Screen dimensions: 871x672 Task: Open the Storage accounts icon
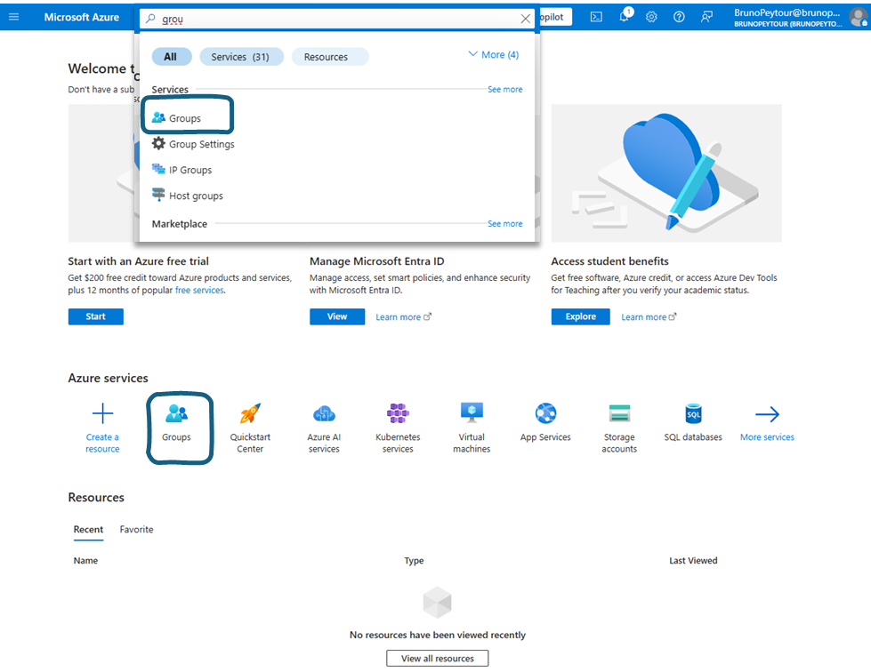(619, 414)
